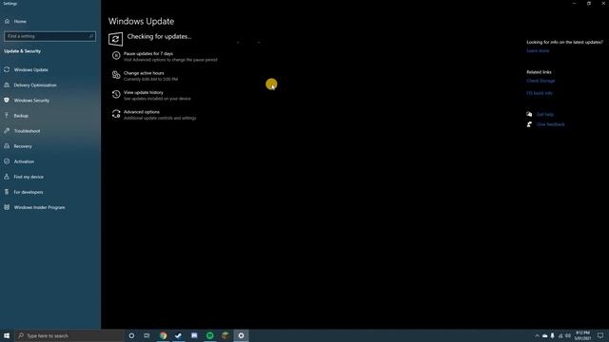This screenshot has height=342, width=609.
Task: Click the Home icon in sidebar
Action: click(7, 21)
